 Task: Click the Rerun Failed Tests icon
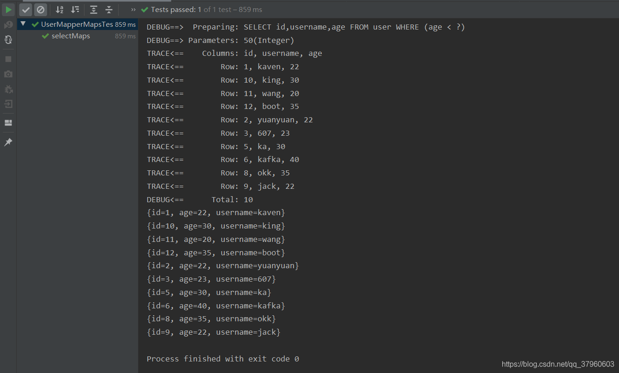coord(8,24)
